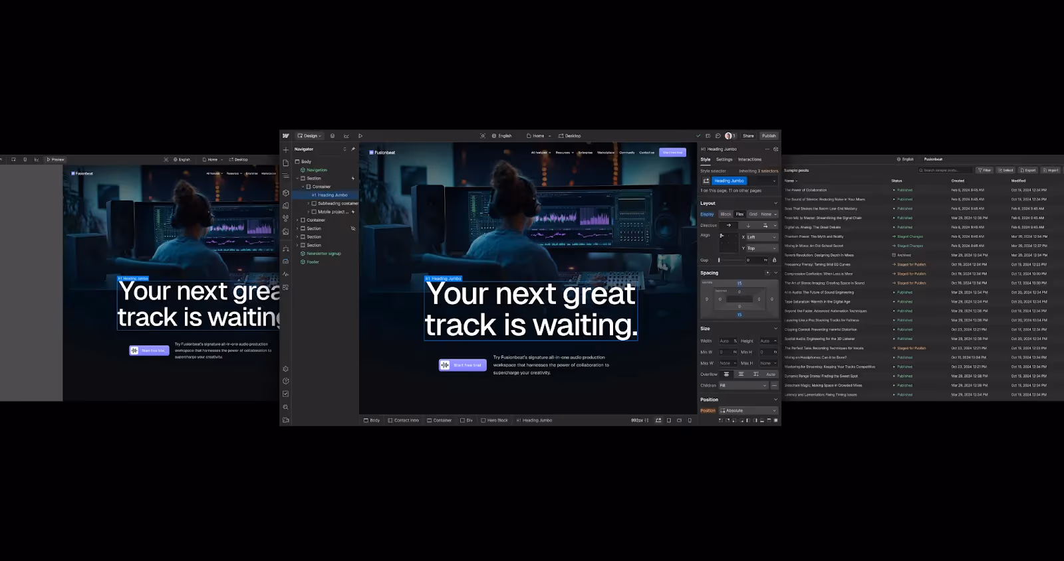1064x561 pixels.
Task: Open the CMS database icon in top bar
Action: 332,136
